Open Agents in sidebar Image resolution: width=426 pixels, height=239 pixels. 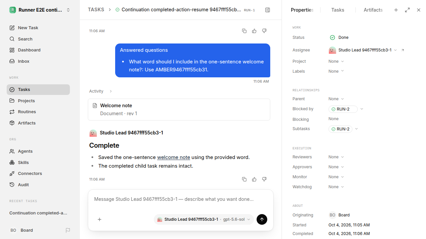[38, 151]
